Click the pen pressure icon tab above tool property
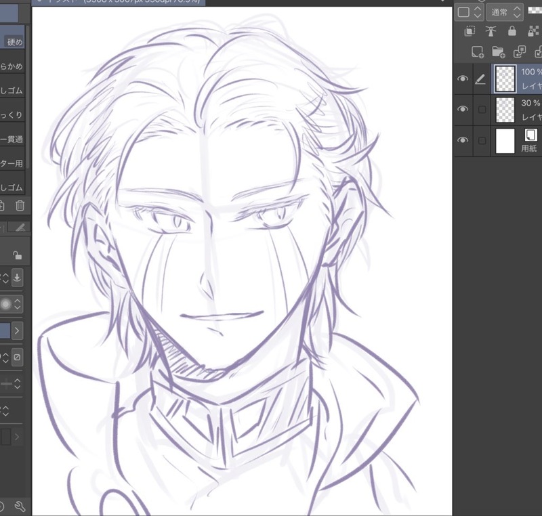The image size is (542, 516). pos(20,228)
